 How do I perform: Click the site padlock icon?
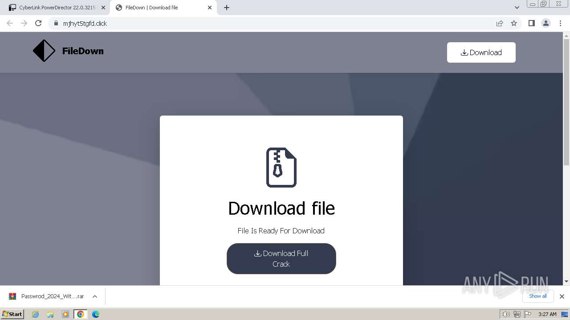(x=56, y=23)
